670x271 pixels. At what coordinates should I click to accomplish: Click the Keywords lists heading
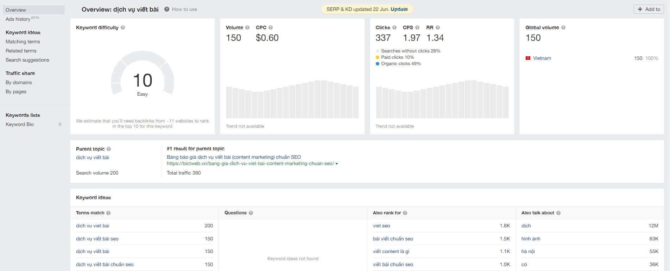23,115
